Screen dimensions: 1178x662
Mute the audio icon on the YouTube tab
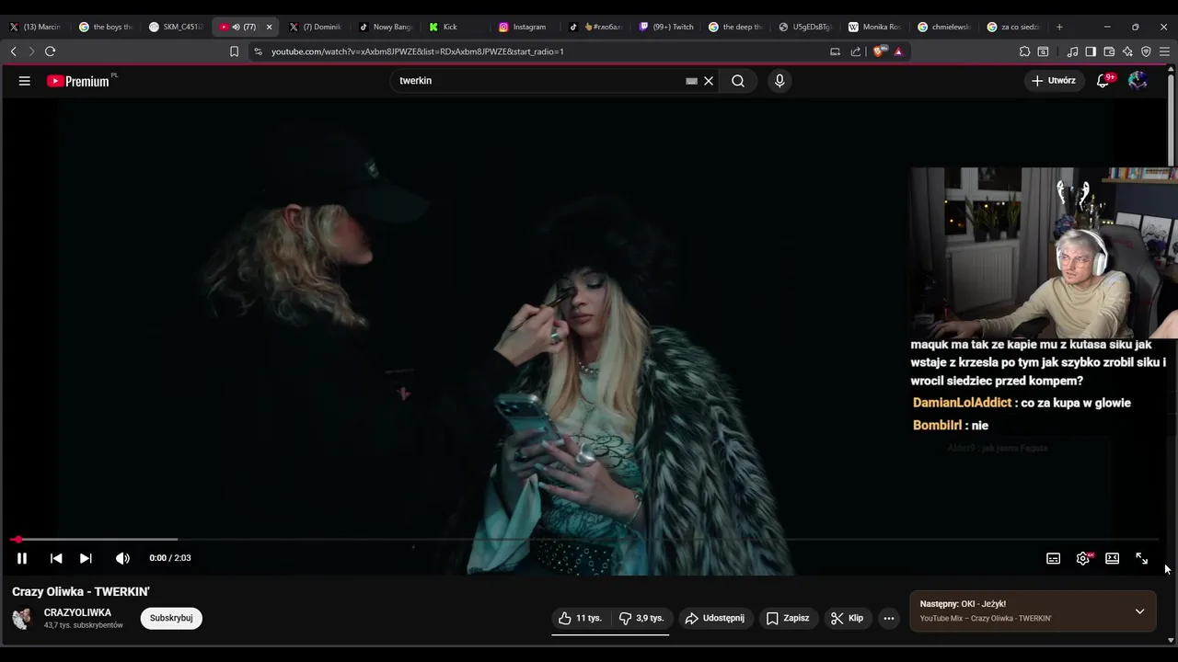236,27
